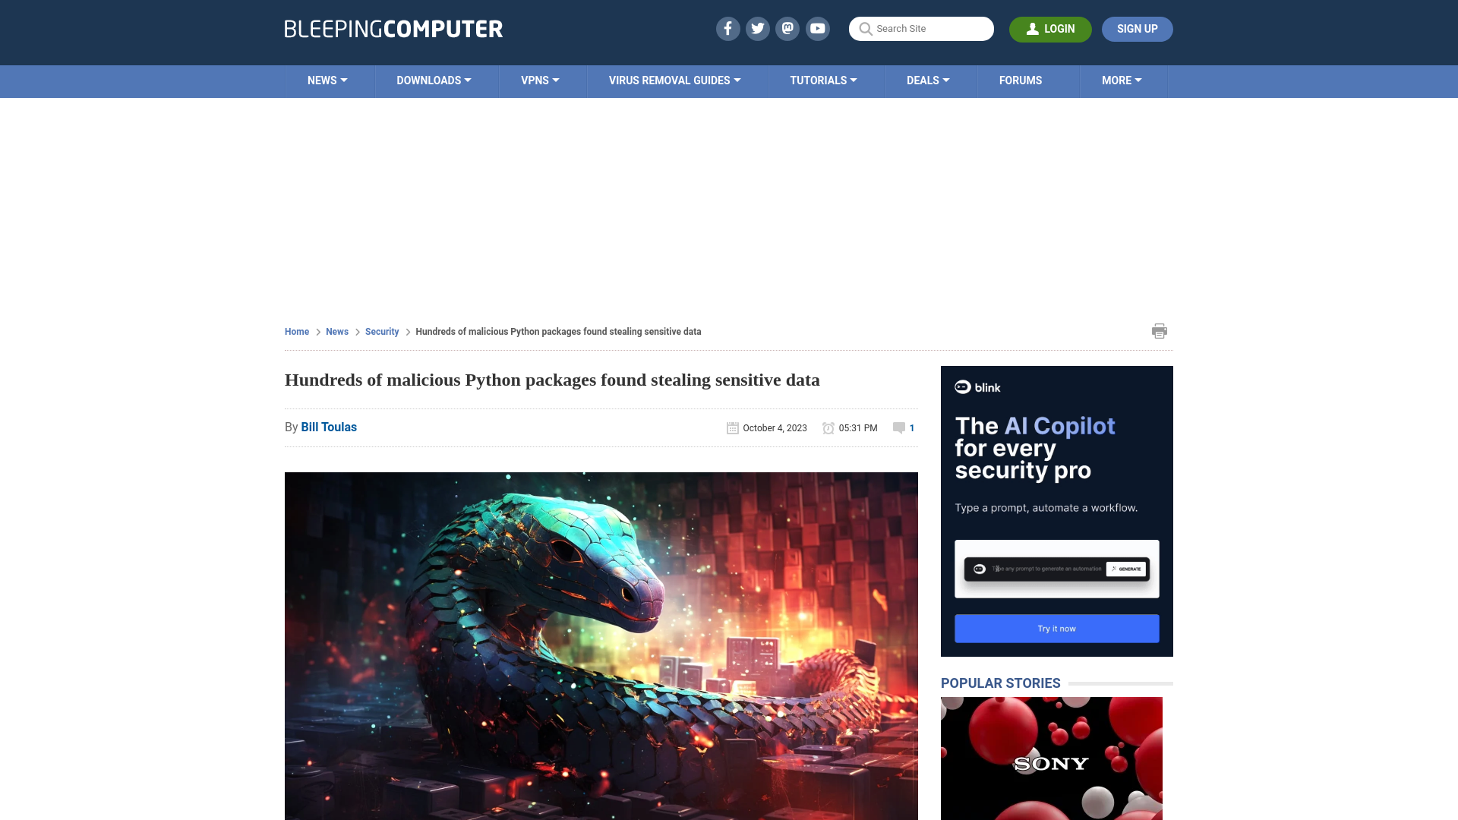The image size is (1458, 820).
Task: Click the Try it now button on Blink ad
Action: (1056, 628)
